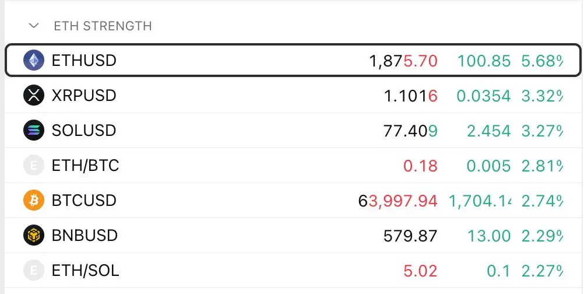Click the XRP logo icon
The width and height of the screenshot is (584, 294).
(34, 95)
